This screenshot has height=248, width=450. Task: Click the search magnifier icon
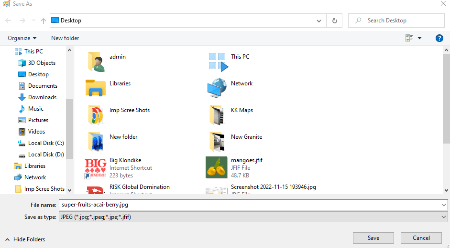[358, 21]
